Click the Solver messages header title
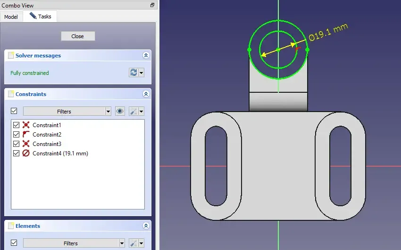 [x=38, y=56]
